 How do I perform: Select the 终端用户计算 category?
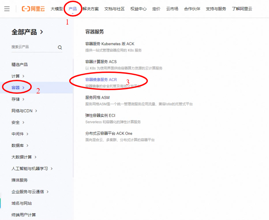(24, 215)
